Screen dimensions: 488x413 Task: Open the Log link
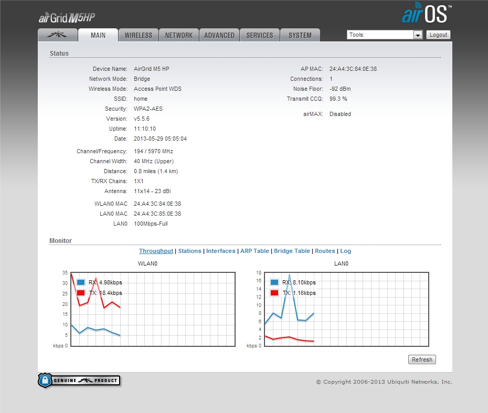(x=345, y=251)
